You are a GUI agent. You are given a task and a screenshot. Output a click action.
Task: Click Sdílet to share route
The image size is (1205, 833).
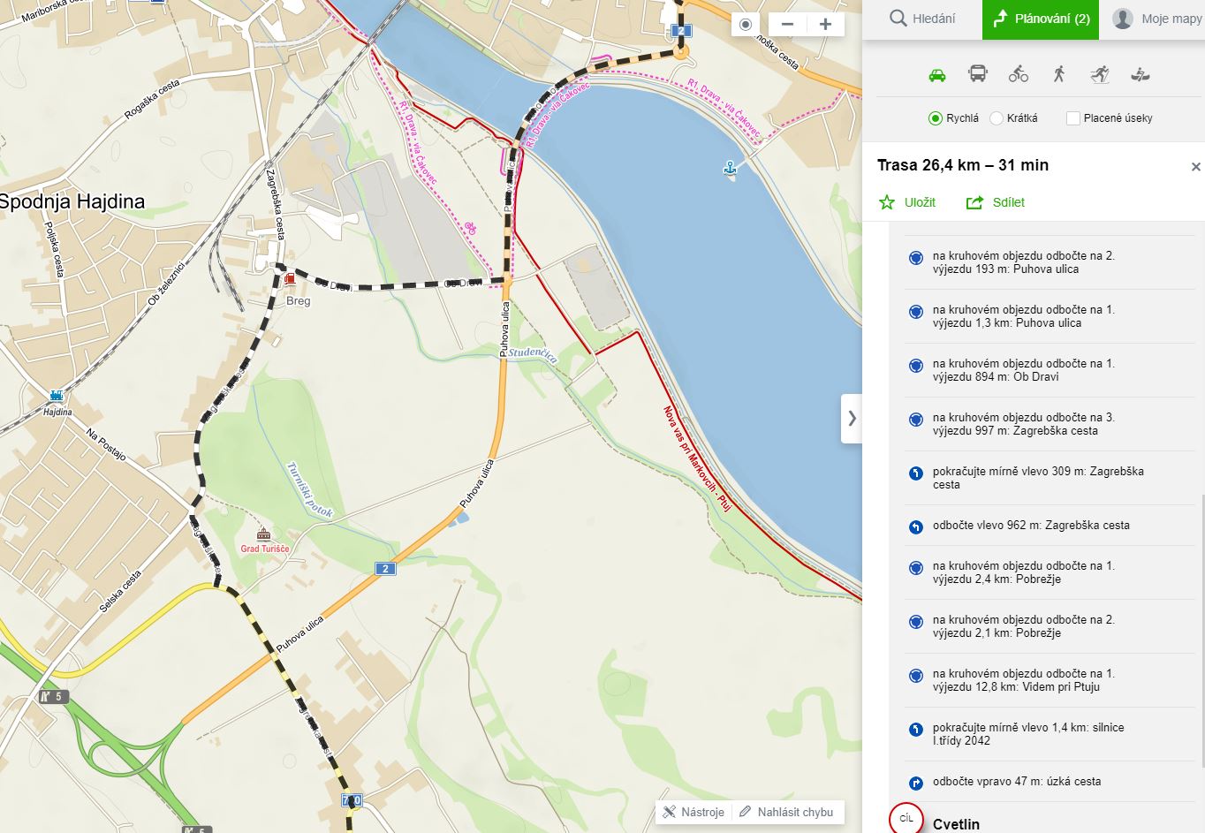coord(996,202)
